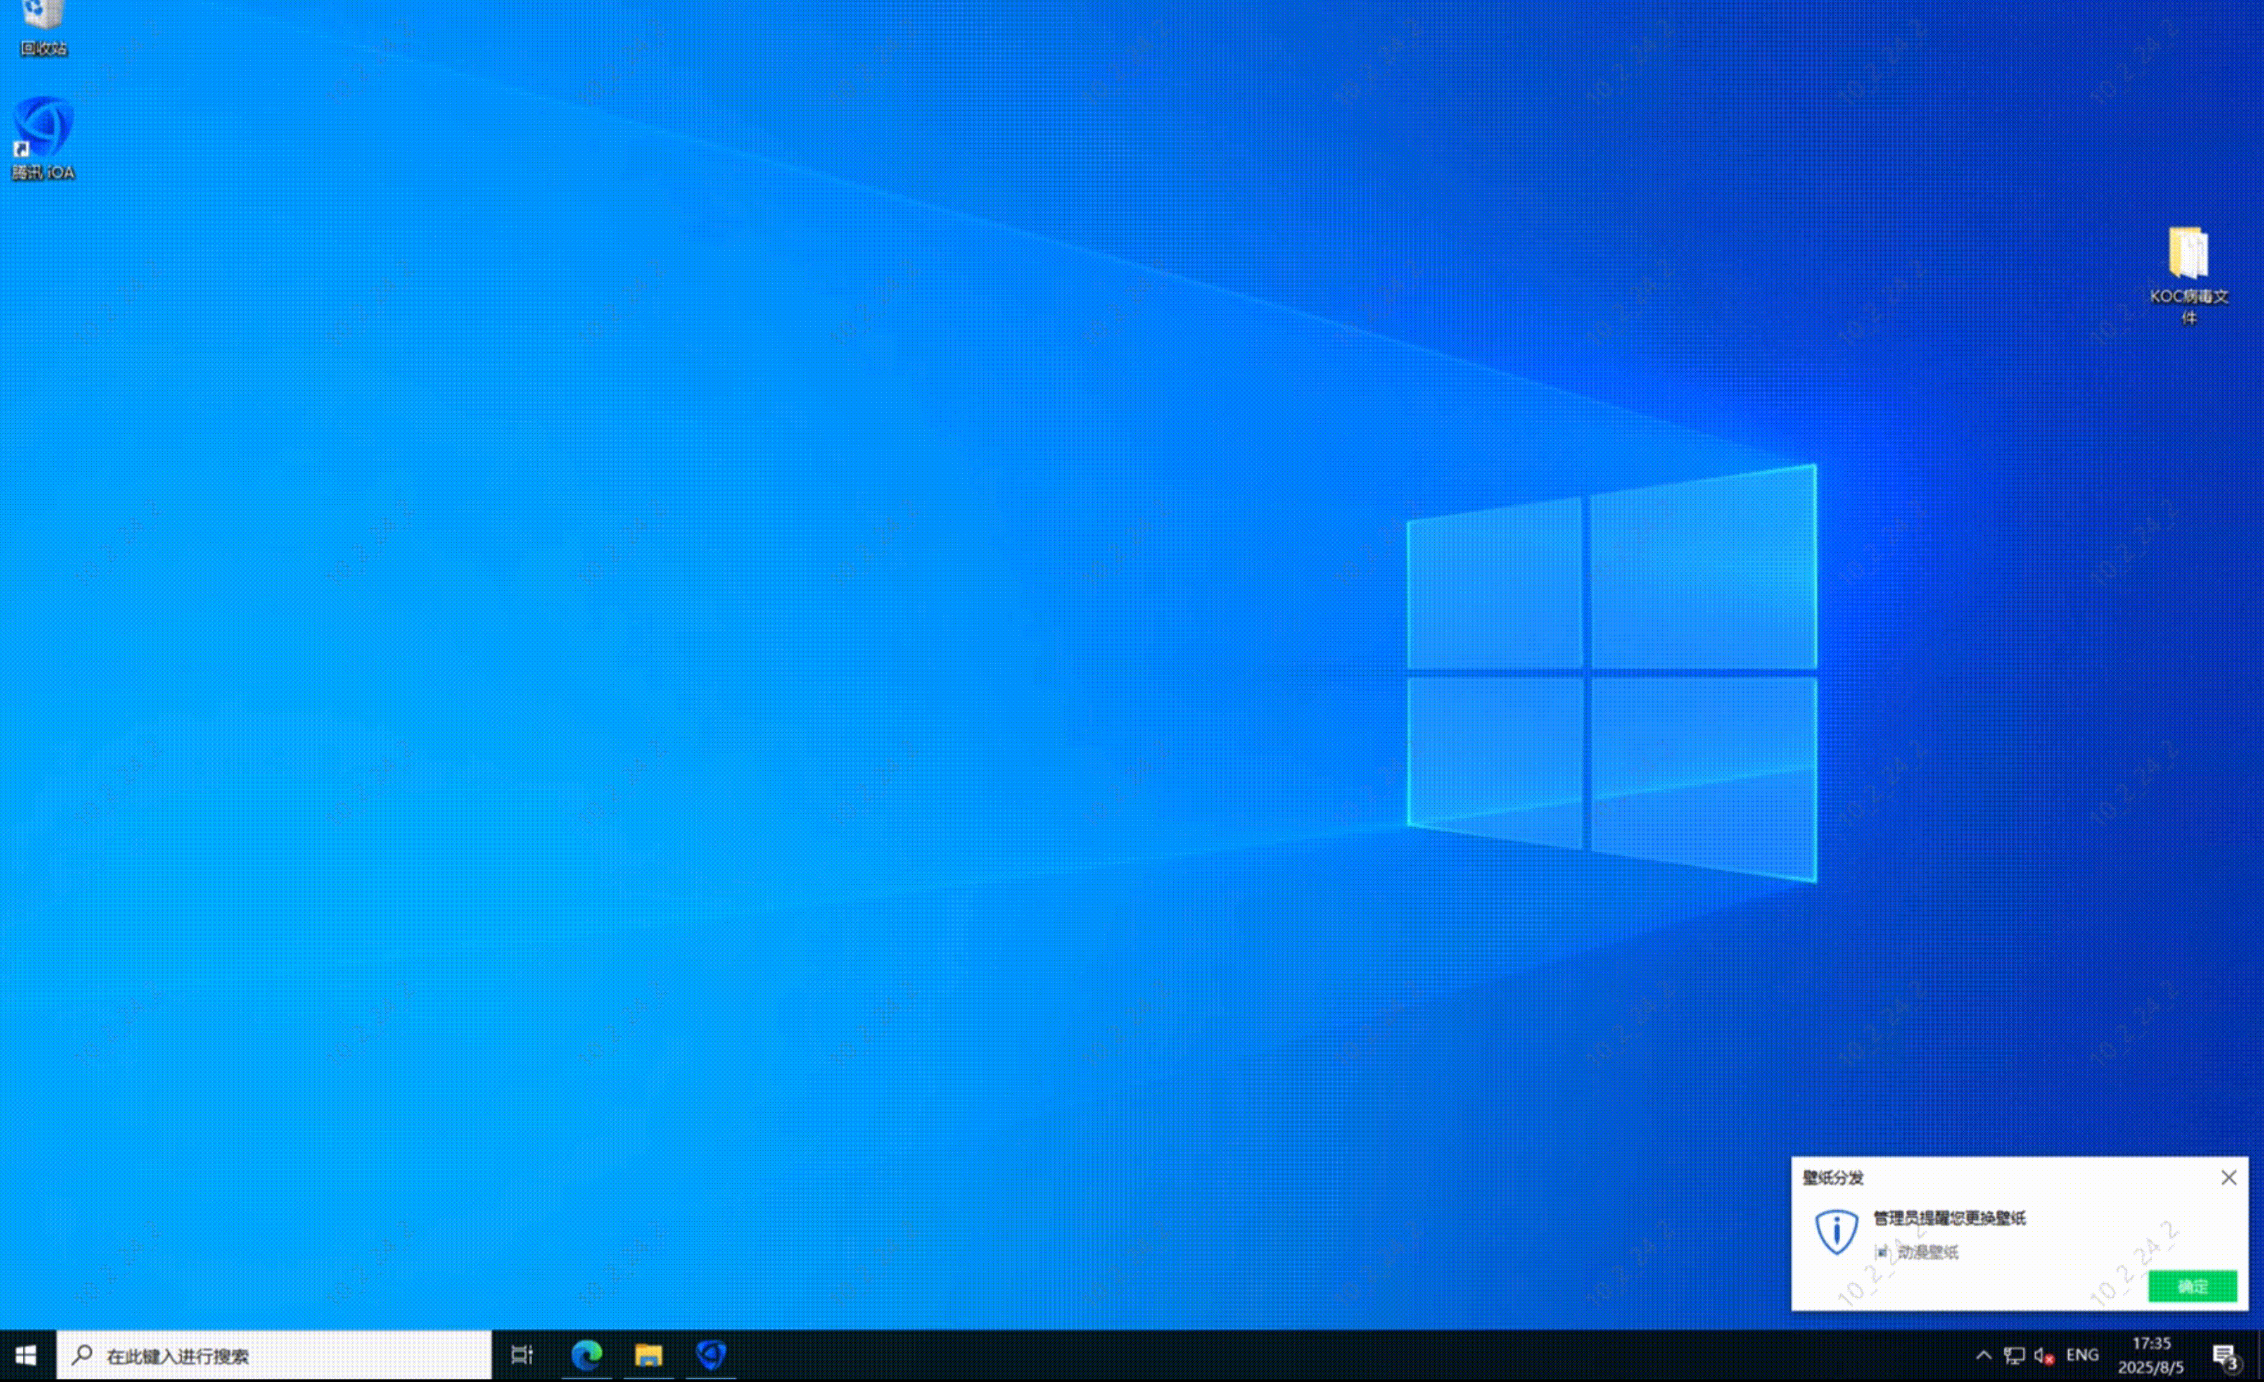Screen dimensions: 2264x1382
Task: Expand hidden system tray icons chevron
Action: [1984, 1355]
